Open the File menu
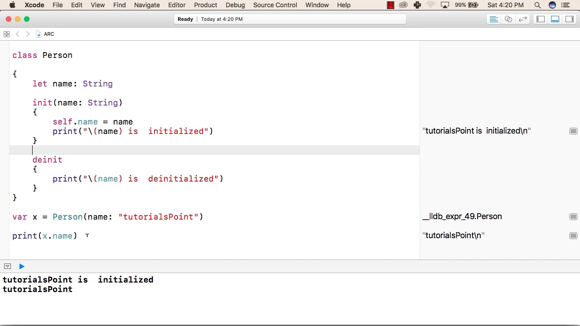The height and width of the screenshot is (326, 580). 58,5
